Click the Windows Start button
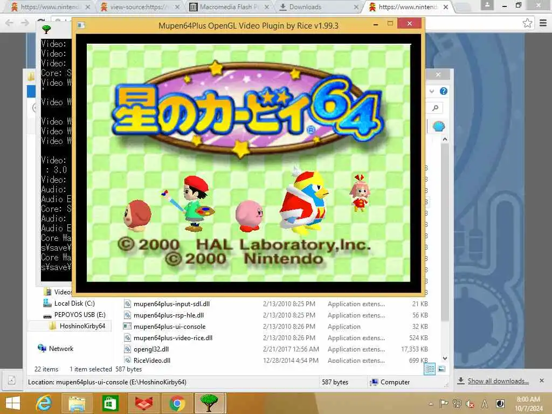 [x=13, y=403]
